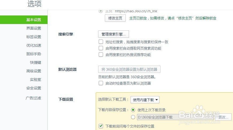Expand the 使用内建下载 dropdown
233x130 pixels.
(145, 100)
